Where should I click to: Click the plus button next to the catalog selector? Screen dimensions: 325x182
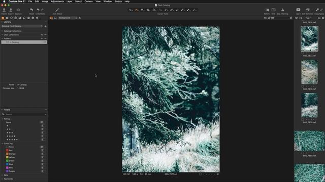(x=45, y=26)
